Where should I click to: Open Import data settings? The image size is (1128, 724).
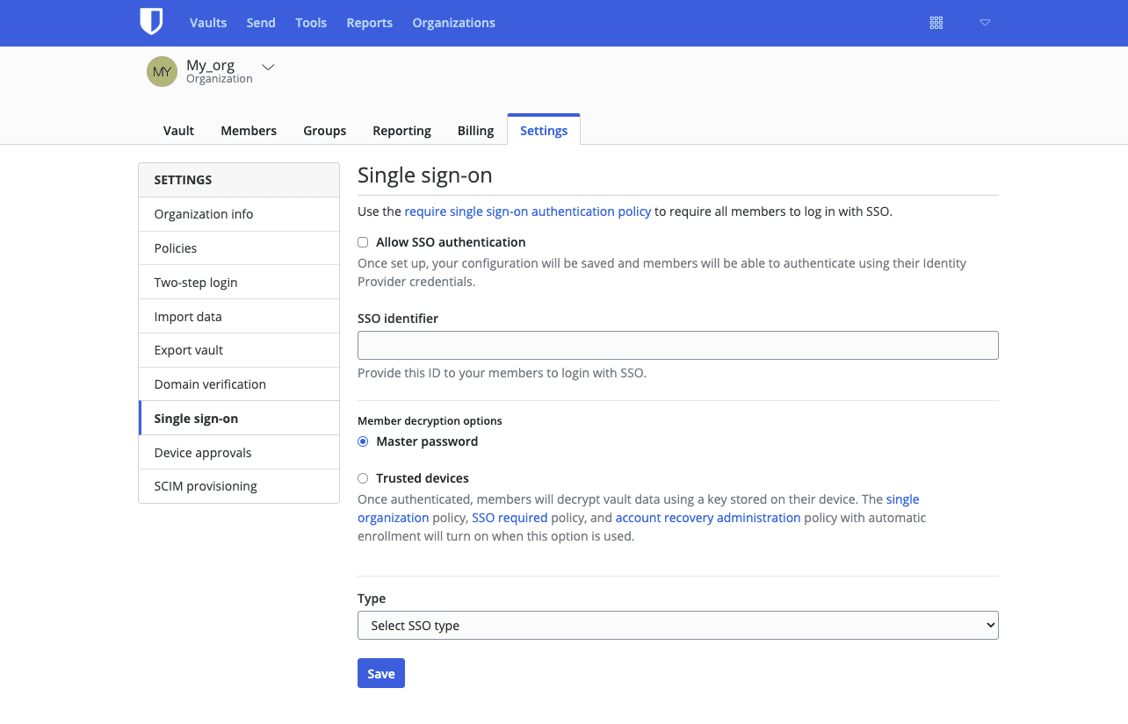239,317
